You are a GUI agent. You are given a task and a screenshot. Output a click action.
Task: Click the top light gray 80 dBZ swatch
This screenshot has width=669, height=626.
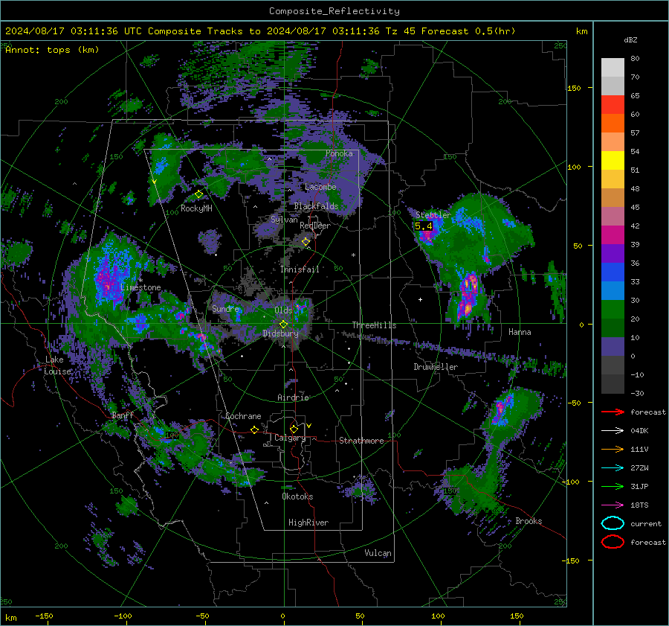pos(613,67)
